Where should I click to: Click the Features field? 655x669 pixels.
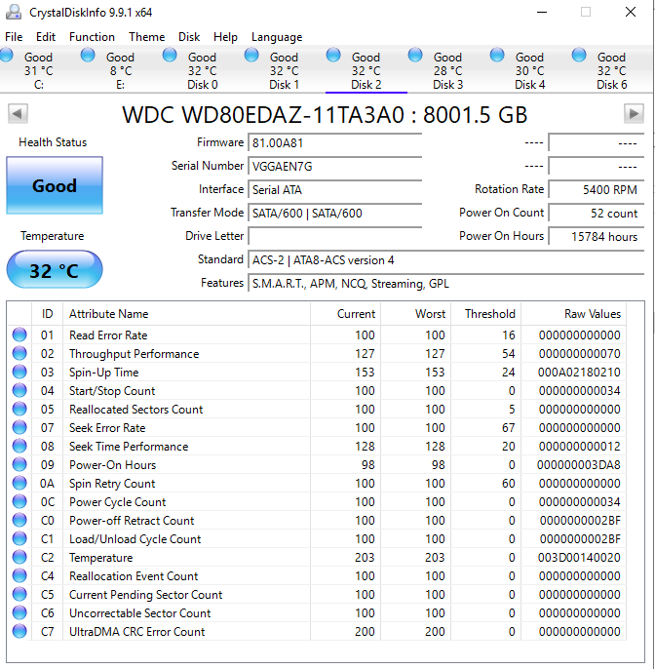(445, 283)
